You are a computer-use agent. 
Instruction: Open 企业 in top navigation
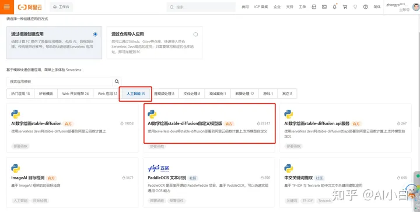277,7
